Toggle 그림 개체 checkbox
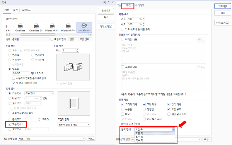 pos(144,104)
